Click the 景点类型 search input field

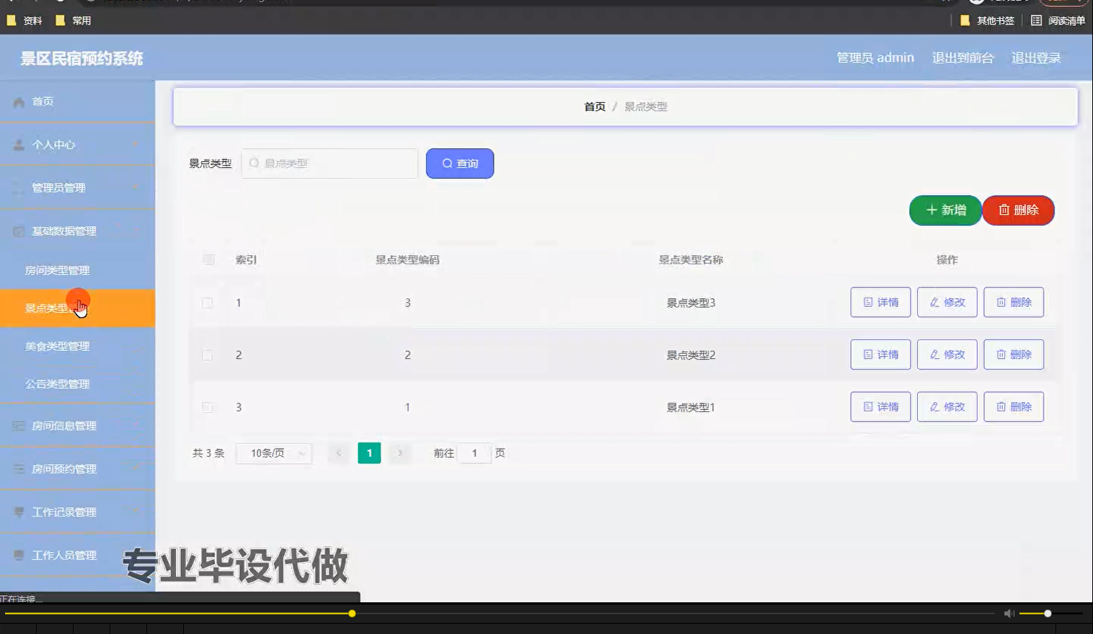(332, 164)
